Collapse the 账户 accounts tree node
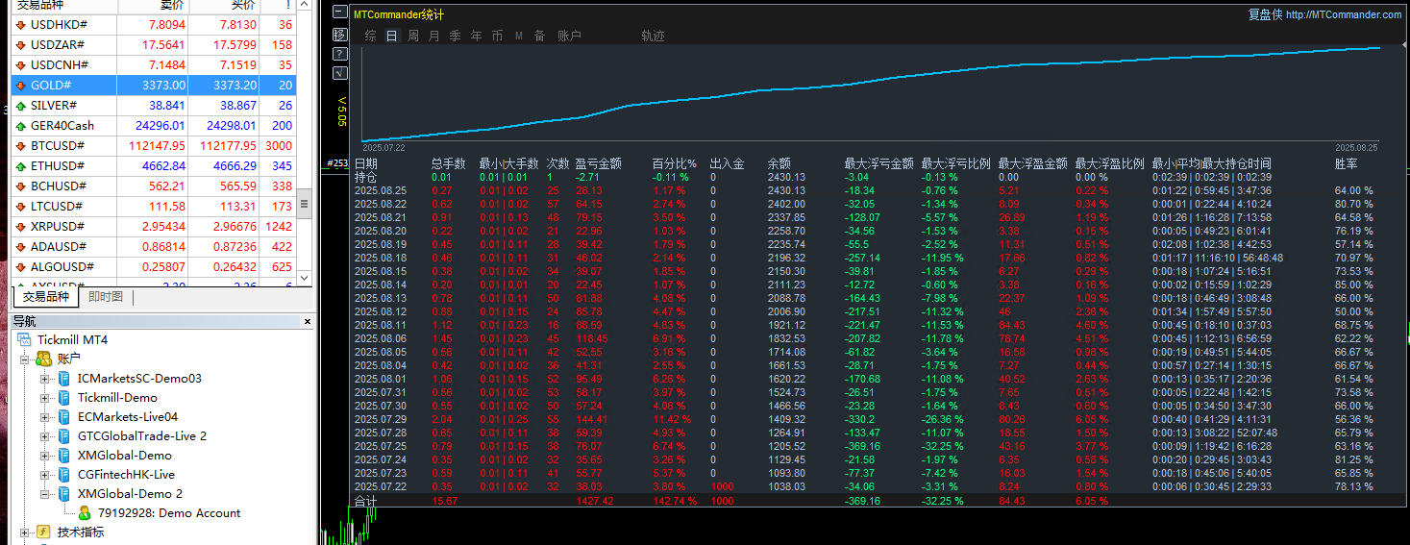This screenshot has width=1410, height=545. tap(25, 359)
